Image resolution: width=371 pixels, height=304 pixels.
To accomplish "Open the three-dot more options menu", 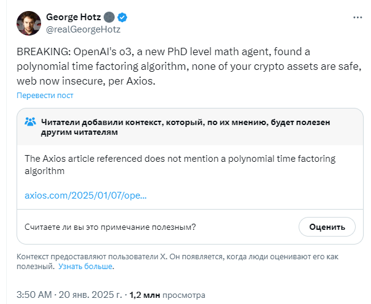I will pos(358,18).
